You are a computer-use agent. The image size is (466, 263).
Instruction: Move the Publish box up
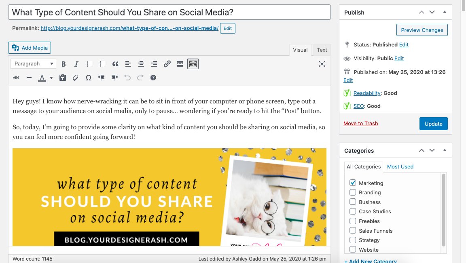[x=422, y=12]
